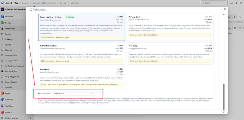Click the work item settings gear behind dialog

tap(235, 17)
